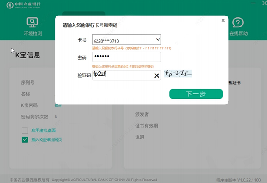Enable the 启用虚拟桌面 checkbox
Image resolution: width=267 pixels, height=183 pixels.
[x=25, y=130]
